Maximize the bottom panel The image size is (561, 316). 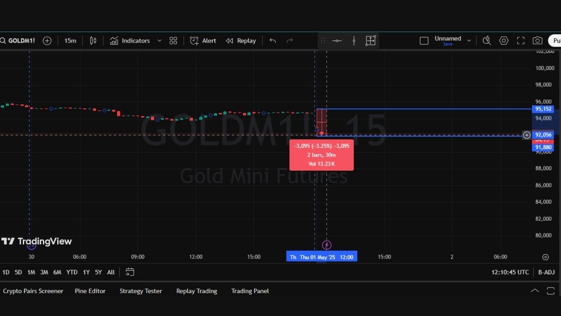click(x=551, y=291)
